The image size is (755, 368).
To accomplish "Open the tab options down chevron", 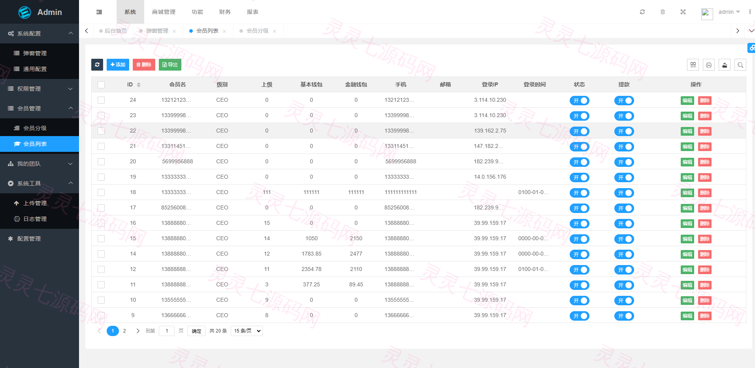I will pyautogui.click(x=751, y=31).
